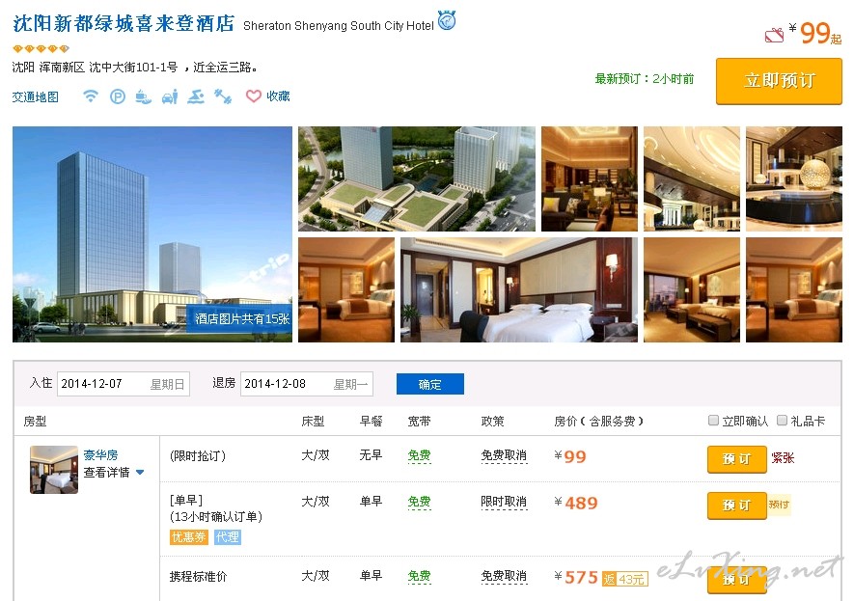Image resolution: width=854 pixels, height=601 pixels.
Task: Expand 查看详情 room details arrow
Action: [140, 472]
